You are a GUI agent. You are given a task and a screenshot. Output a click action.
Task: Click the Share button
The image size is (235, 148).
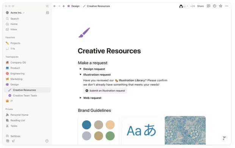201,6
